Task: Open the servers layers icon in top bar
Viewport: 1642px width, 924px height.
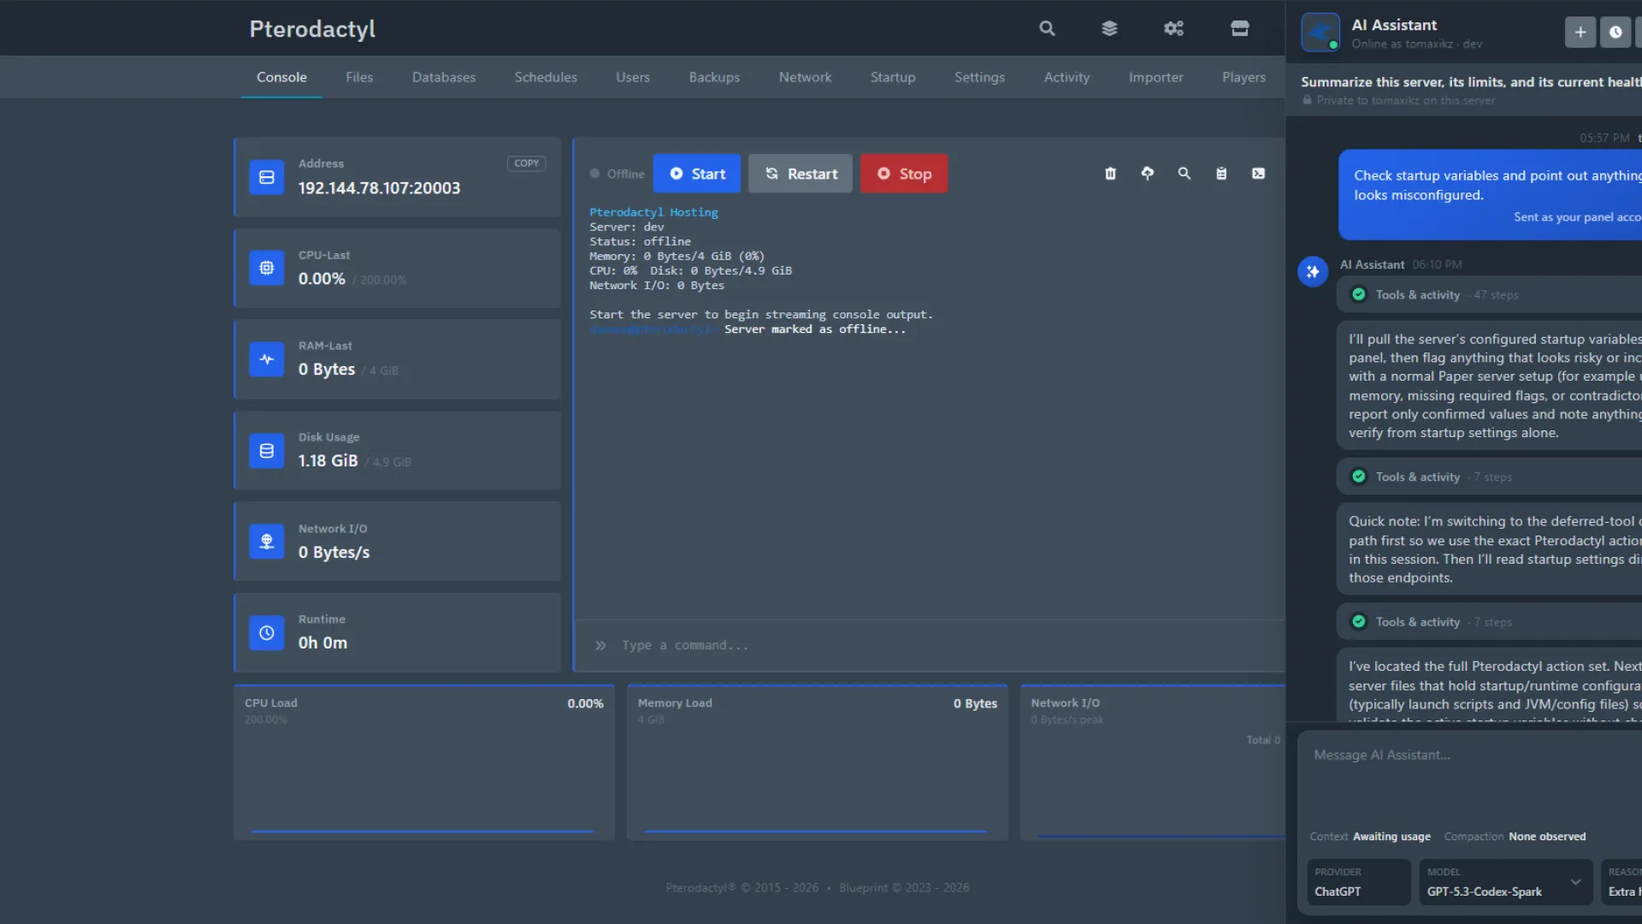Action: 1109,28
